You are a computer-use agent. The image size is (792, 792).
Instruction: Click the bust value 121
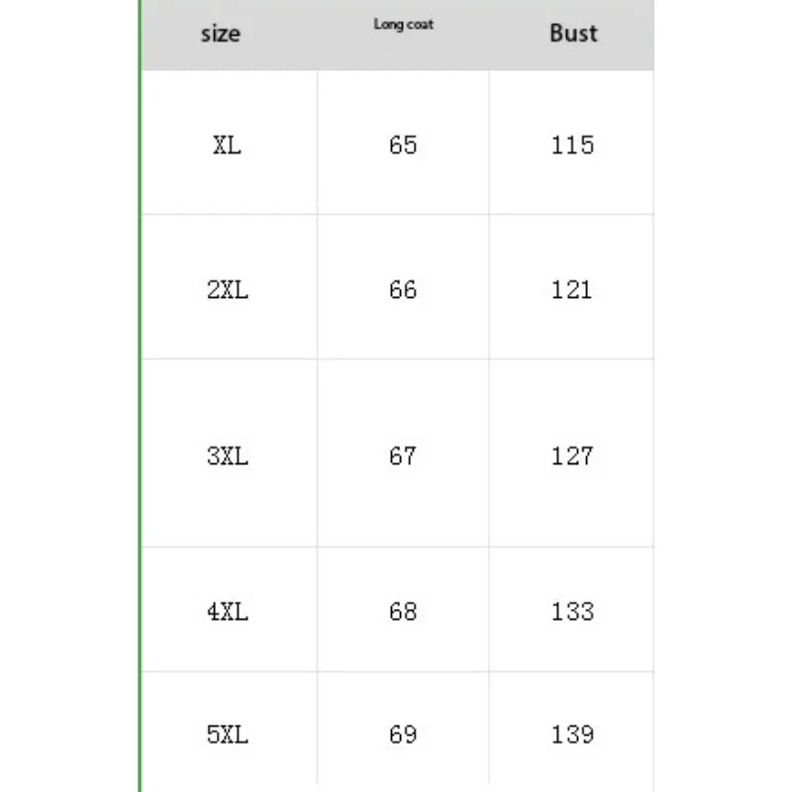point(571,290)
